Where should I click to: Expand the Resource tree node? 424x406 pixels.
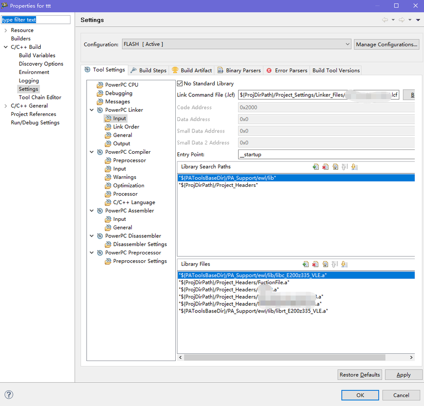6,30
